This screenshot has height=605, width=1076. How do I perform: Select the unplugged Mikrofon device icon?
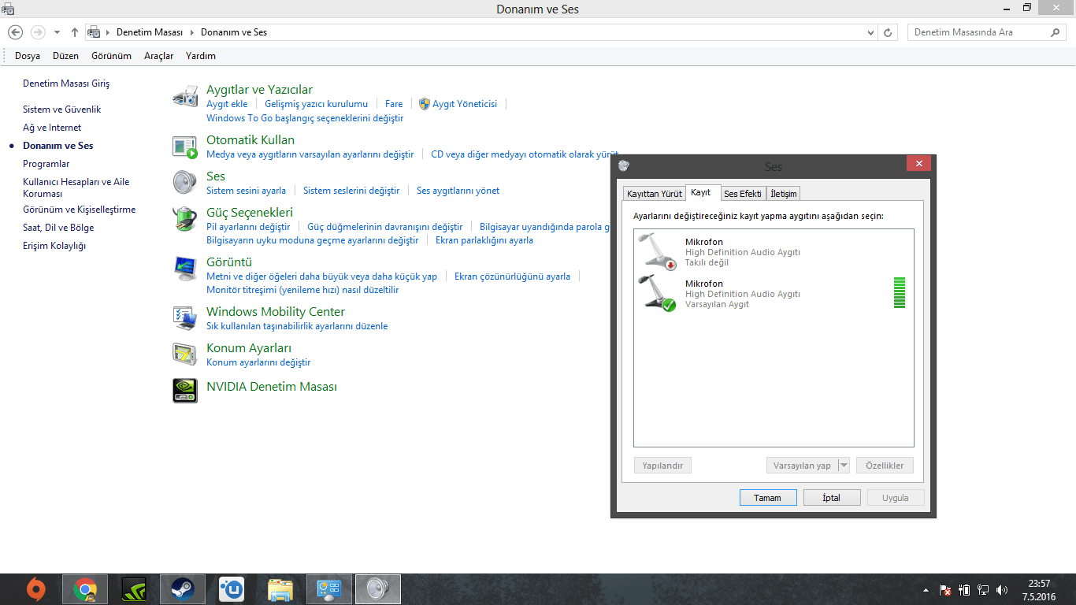pyautogui.click(x=657, y=251)
